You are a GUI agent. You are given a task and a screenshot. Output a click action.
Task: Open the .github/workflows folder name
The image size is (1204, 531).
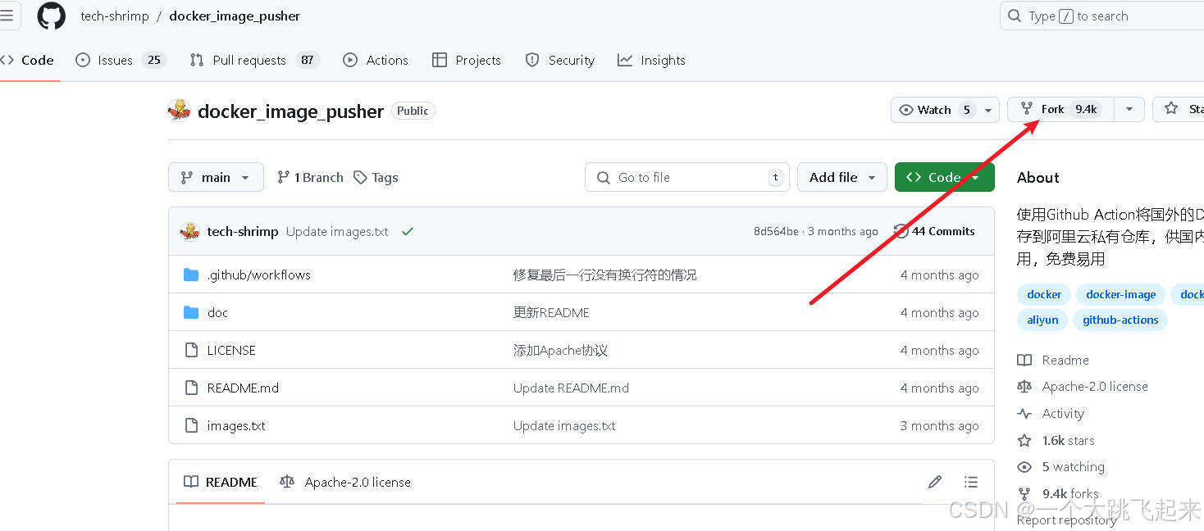259,275
